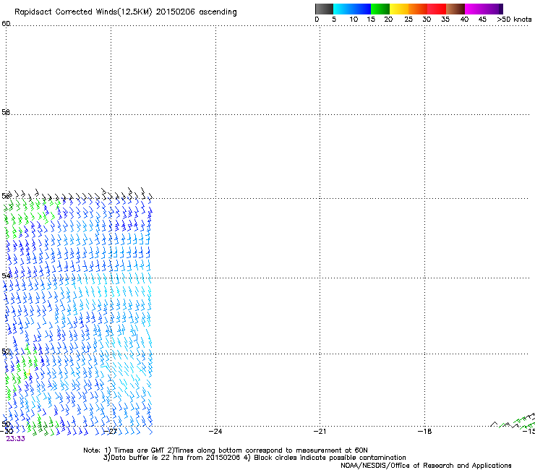Click the NOAA/NESDIS credit line
Screen dimensions: 535x470
tap(426, 466)
